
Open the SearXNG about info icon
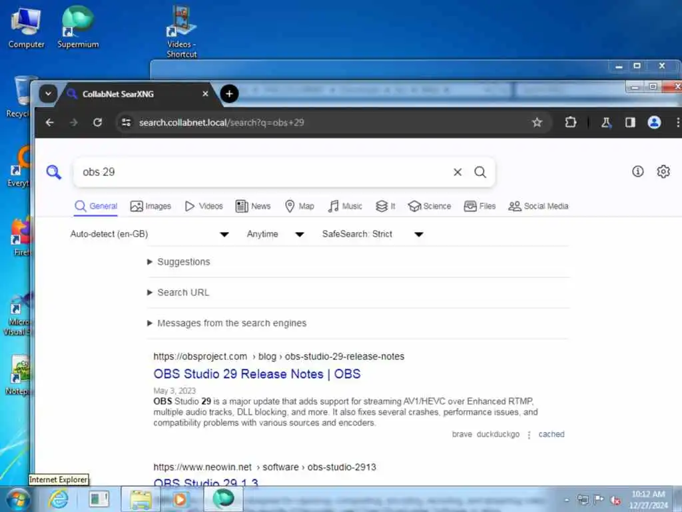click(637, 171)
